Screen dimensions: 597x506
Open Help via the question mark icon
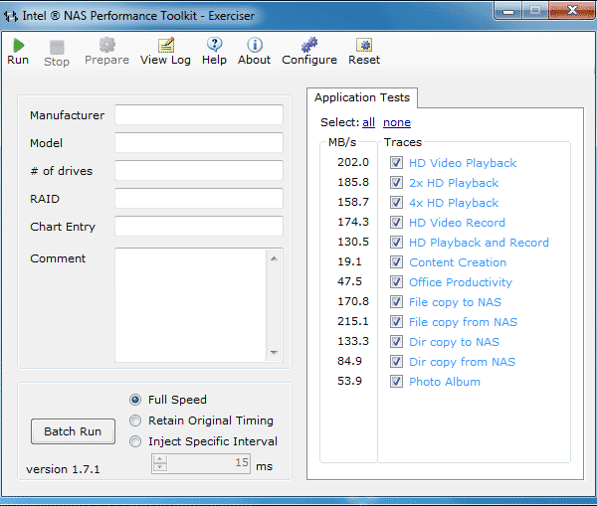214,45
